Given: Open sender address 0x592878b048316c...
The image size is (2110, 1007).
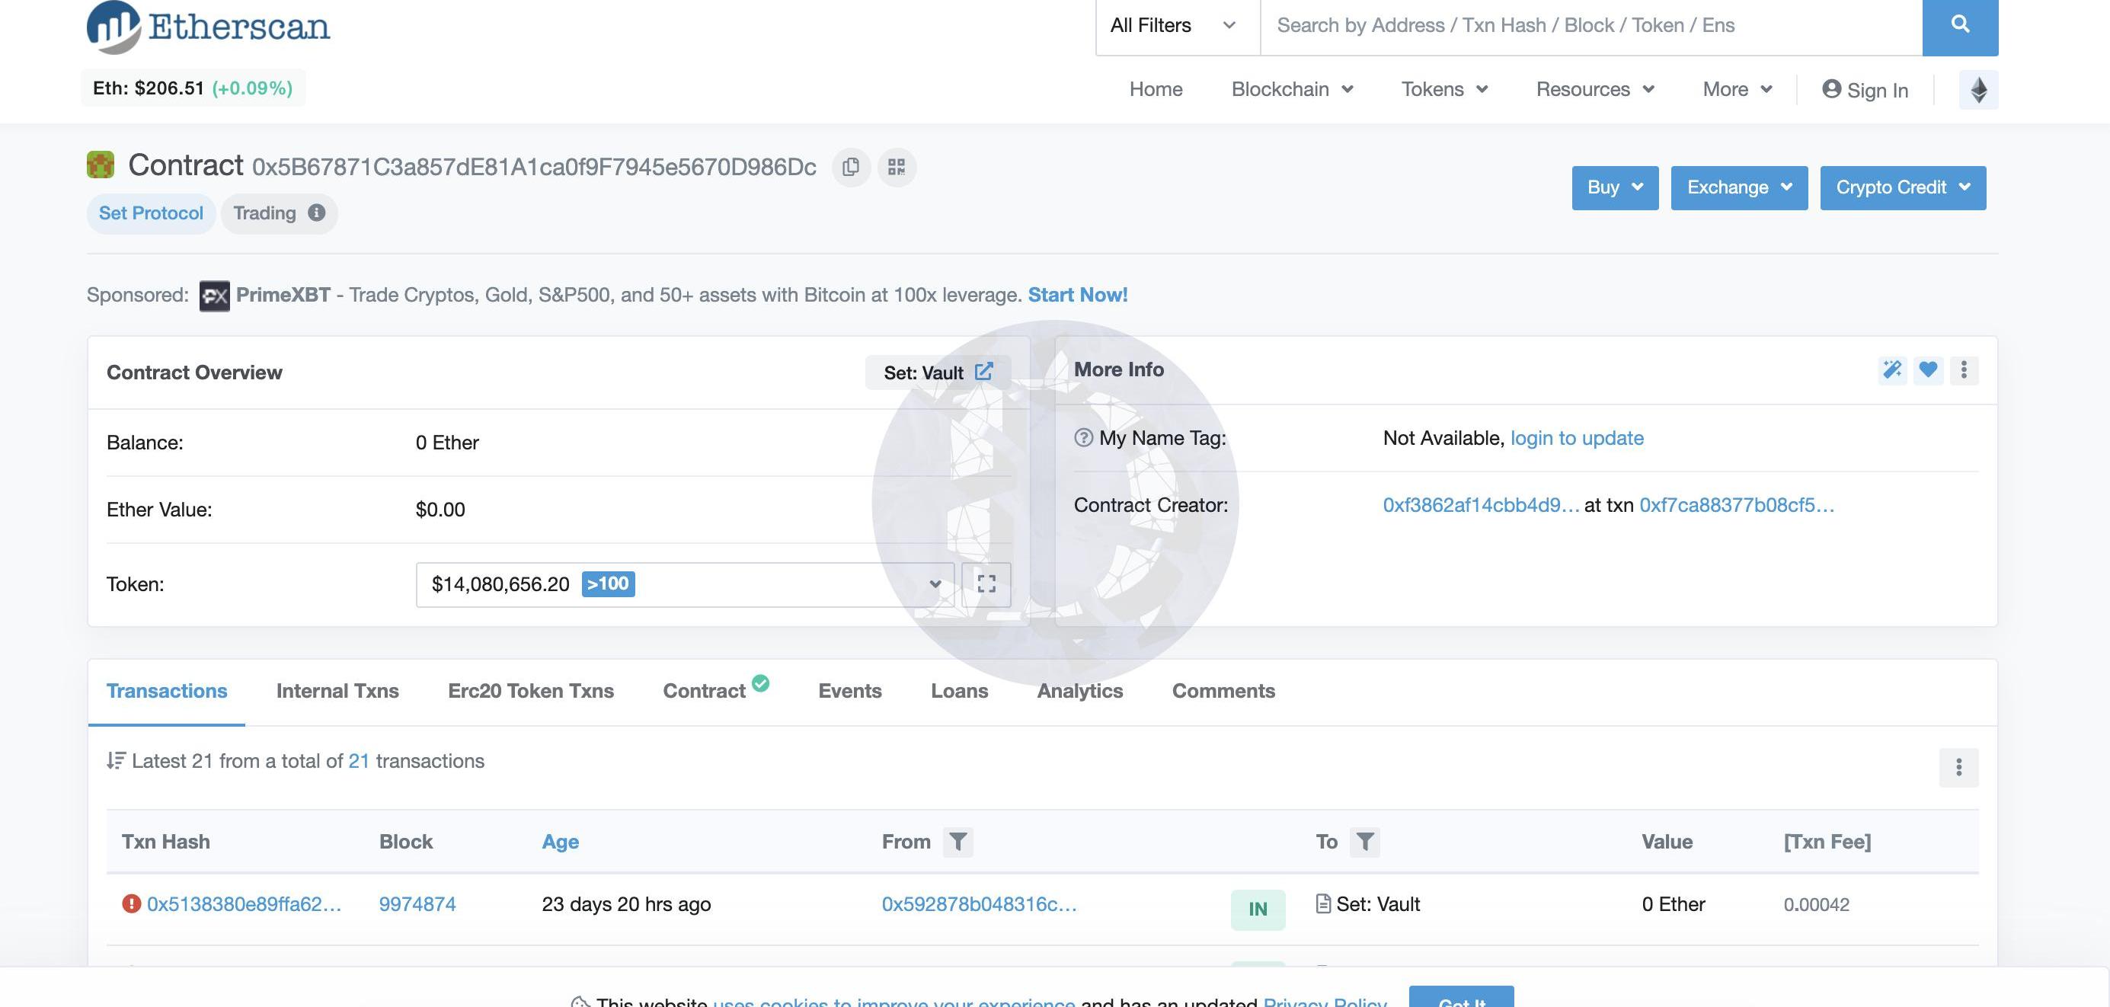Looking at the screenshot, I should (x=979, y=903).
